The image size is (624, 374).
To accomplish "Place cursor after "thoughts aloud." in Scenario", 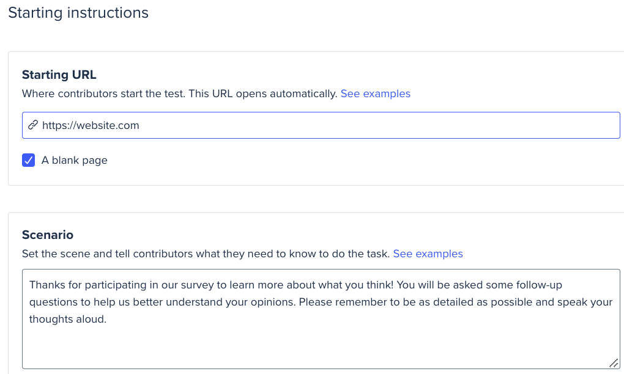I will 107,319.
